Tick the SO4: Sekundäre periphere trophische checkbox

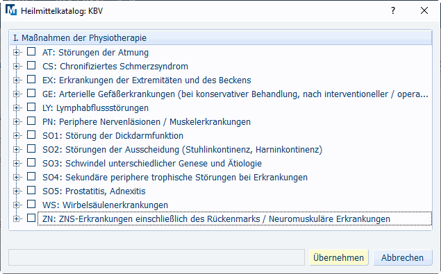point(31,176)
